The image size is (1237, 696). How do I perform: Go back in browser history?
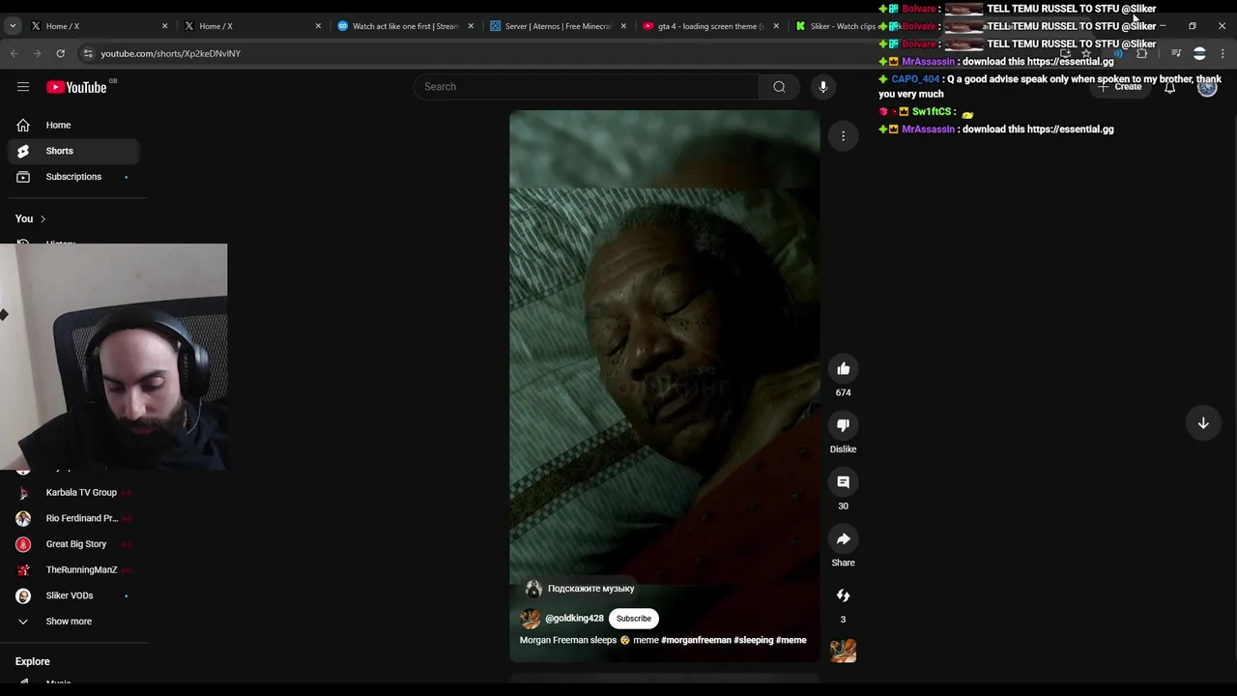click(x=14, y=53)
